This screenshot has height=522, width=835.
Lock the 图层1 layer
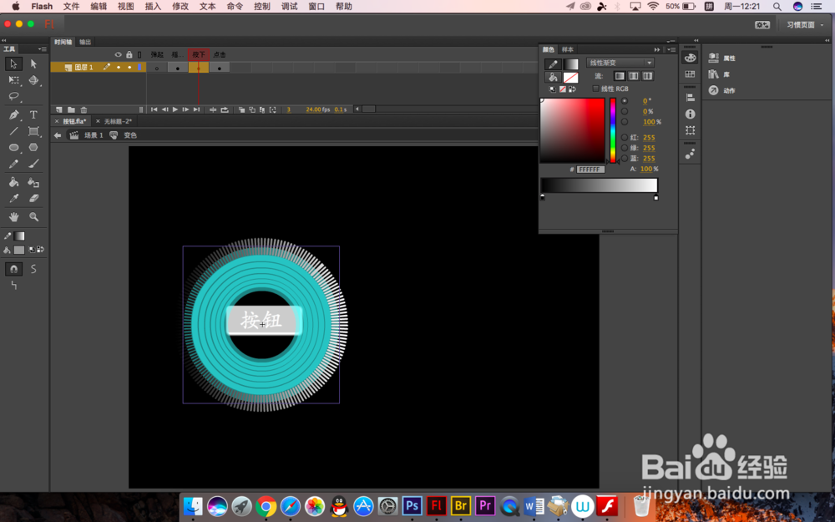point(129,67)
